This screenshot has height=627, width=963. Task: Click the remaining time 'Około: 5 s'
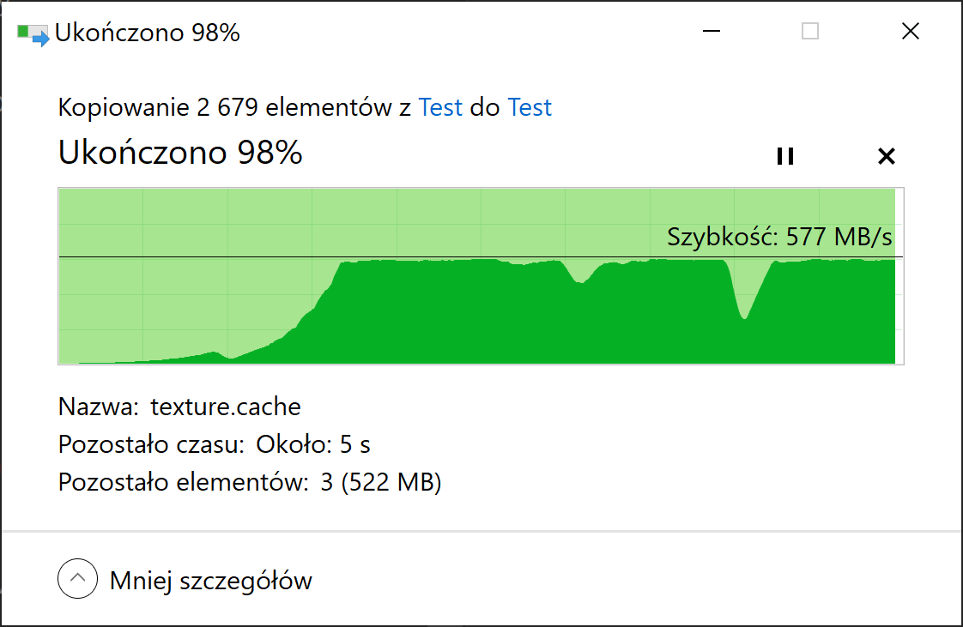coord(313,445)
